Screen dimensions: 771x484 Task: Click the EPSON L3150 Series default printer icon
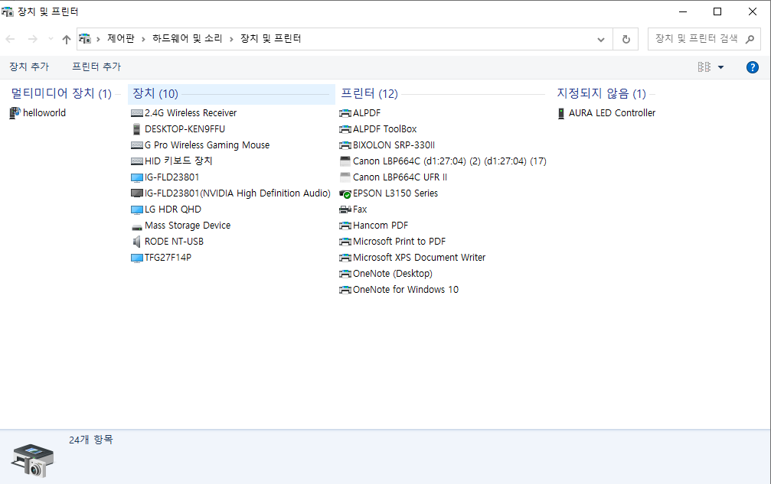click(x=345, y=194)
